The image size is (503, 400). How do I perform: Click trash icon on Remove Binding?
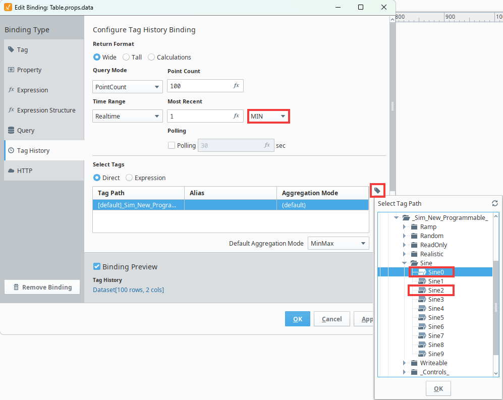click(x=16, y=287)
